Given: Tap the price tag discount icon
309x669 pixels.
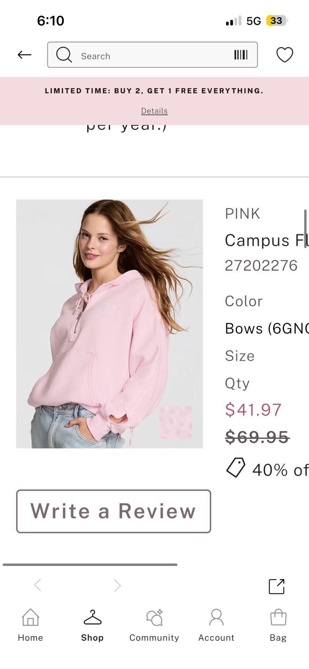Looking at the screenshot, I should [x=235, y=467].
